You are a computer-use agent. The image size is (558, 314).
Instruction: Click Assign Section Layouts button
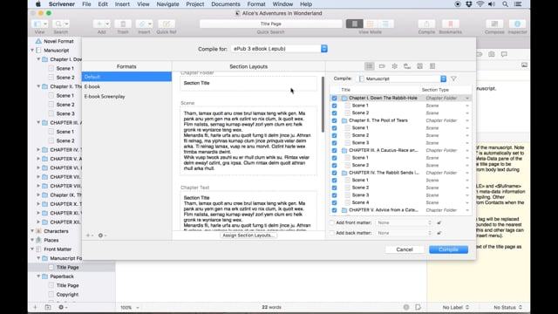pos(248,235)
